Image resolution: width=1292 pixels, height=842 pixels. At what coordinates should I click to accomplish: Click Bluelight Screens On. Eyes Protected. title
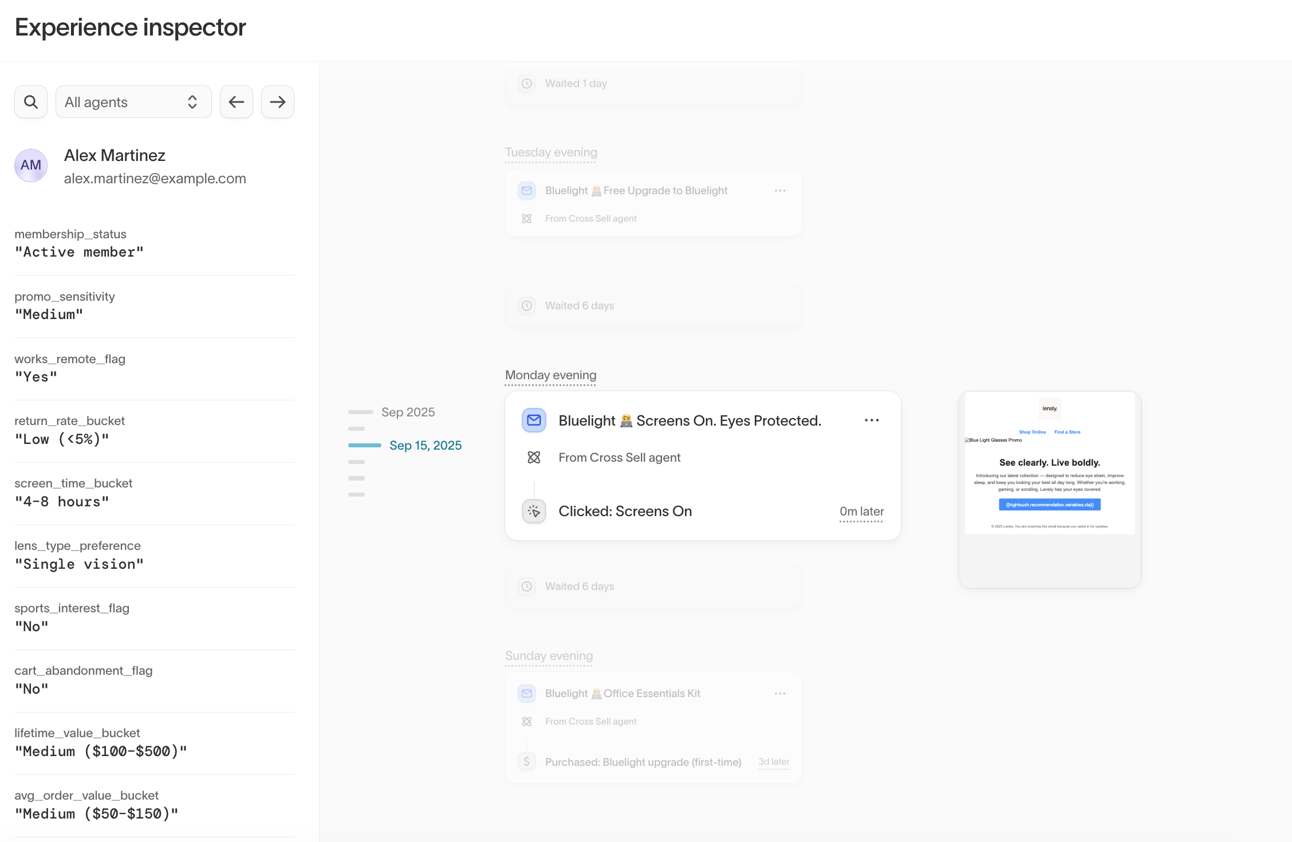tap(690, 420)
